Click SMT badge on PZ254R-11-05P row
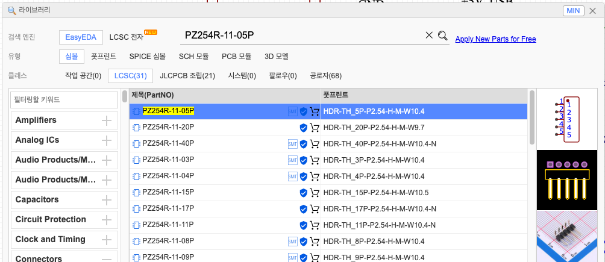The height and width of the screenshot is (262, 605). 293,111
